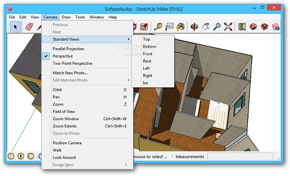The height and width of the screenshot is (176, 290).
Task: Minimize the SketchUp window
Action: pos(254,8)
